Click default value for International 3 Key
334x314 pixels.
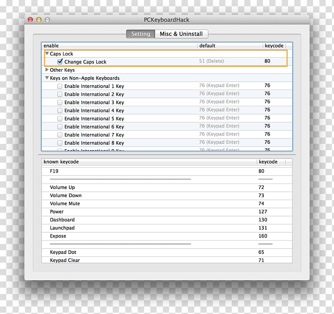(x=219, y=101)
